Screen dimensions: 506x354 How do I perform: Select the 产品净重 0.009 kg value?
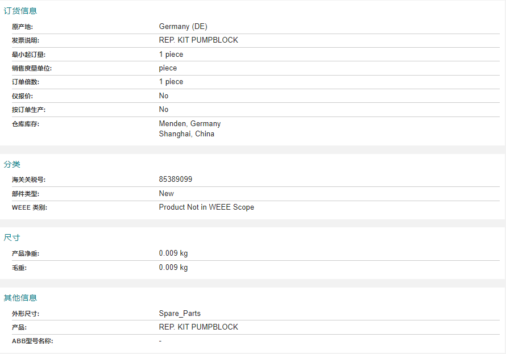click(x=173, y=253)
